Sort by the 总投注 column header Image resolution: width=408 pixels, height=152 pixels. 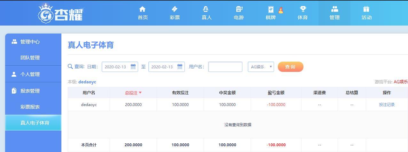(133, 93)
